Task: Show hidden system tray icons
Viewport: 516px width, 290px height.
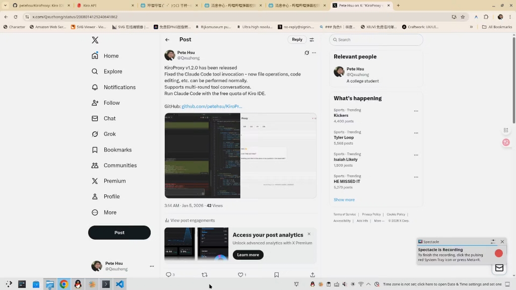Action: click(x=368, y=284)
